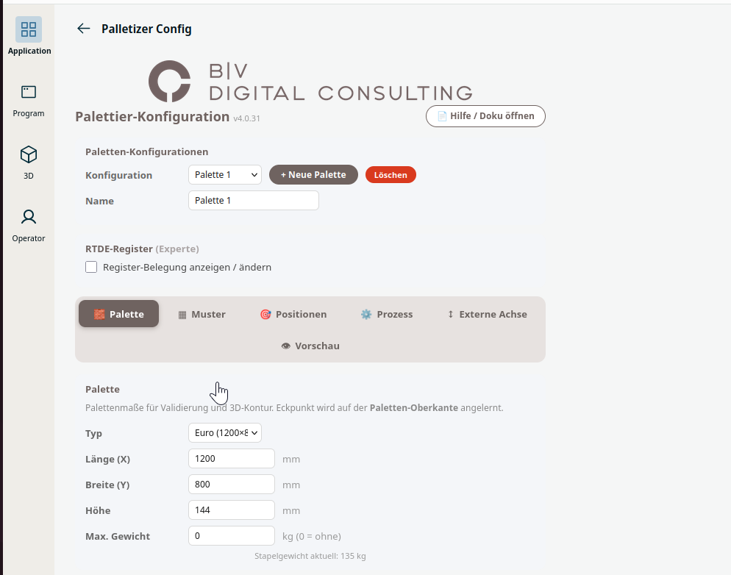Open the Typ Euro pallet dropdown
Viewport: 731px width, 575px height.
pos(225,433)
